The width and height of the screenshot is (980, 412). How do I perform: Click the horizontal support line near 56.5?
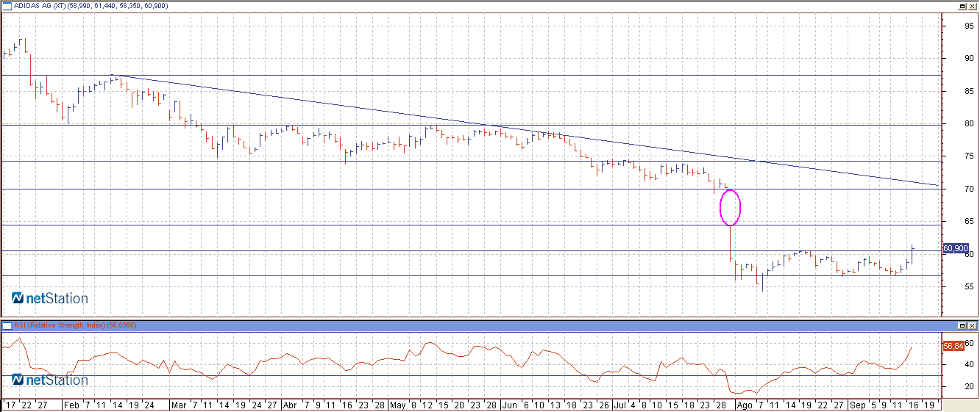click(471, 276)
